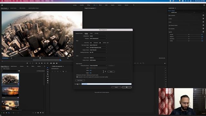
Task: Go to In point in Source monitor
Action: coord(36,63)
